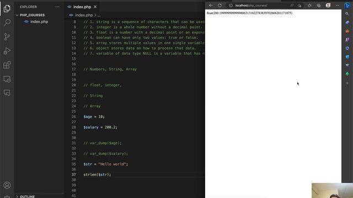Open the Explorer view in activity bar

click(7, 9)
